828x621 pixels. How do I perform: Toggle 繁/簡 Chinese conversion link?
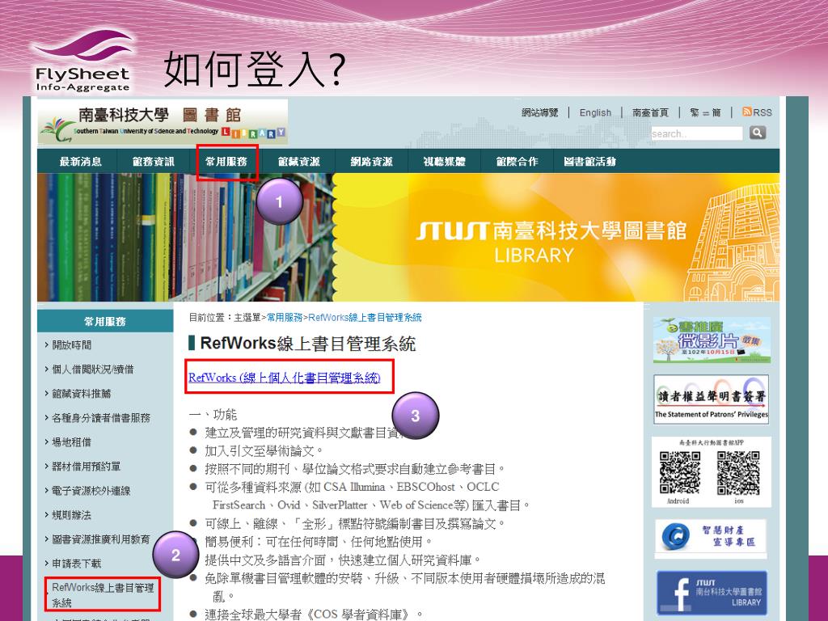point(705,112)
